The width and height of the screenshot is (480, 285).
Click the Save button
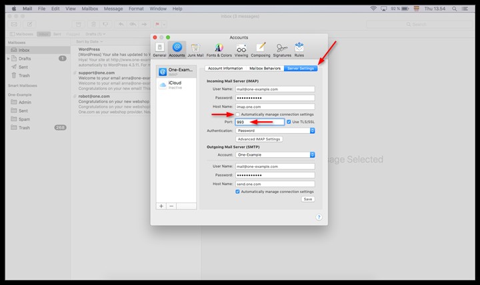point(308,199)
